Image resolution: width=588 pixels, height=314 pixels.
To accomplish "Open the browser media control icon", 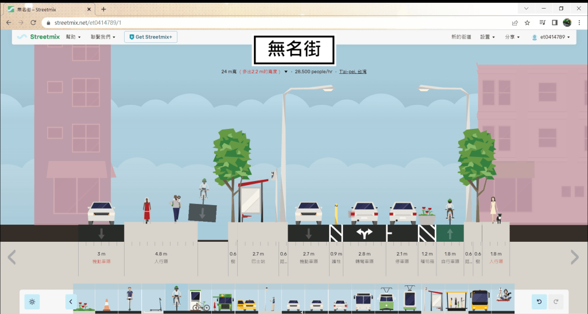I will click(x=542, y=23).
